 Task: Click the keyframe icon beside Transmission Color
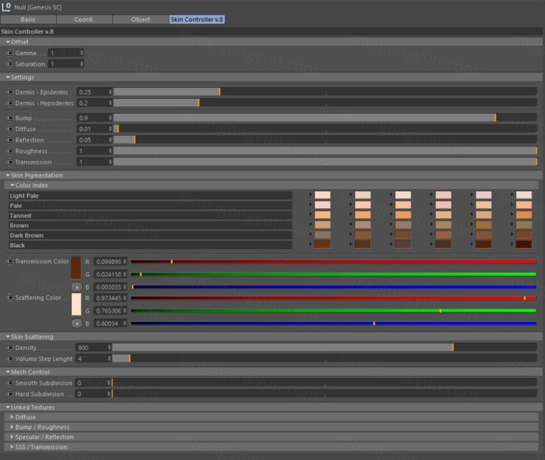(9, 261)
